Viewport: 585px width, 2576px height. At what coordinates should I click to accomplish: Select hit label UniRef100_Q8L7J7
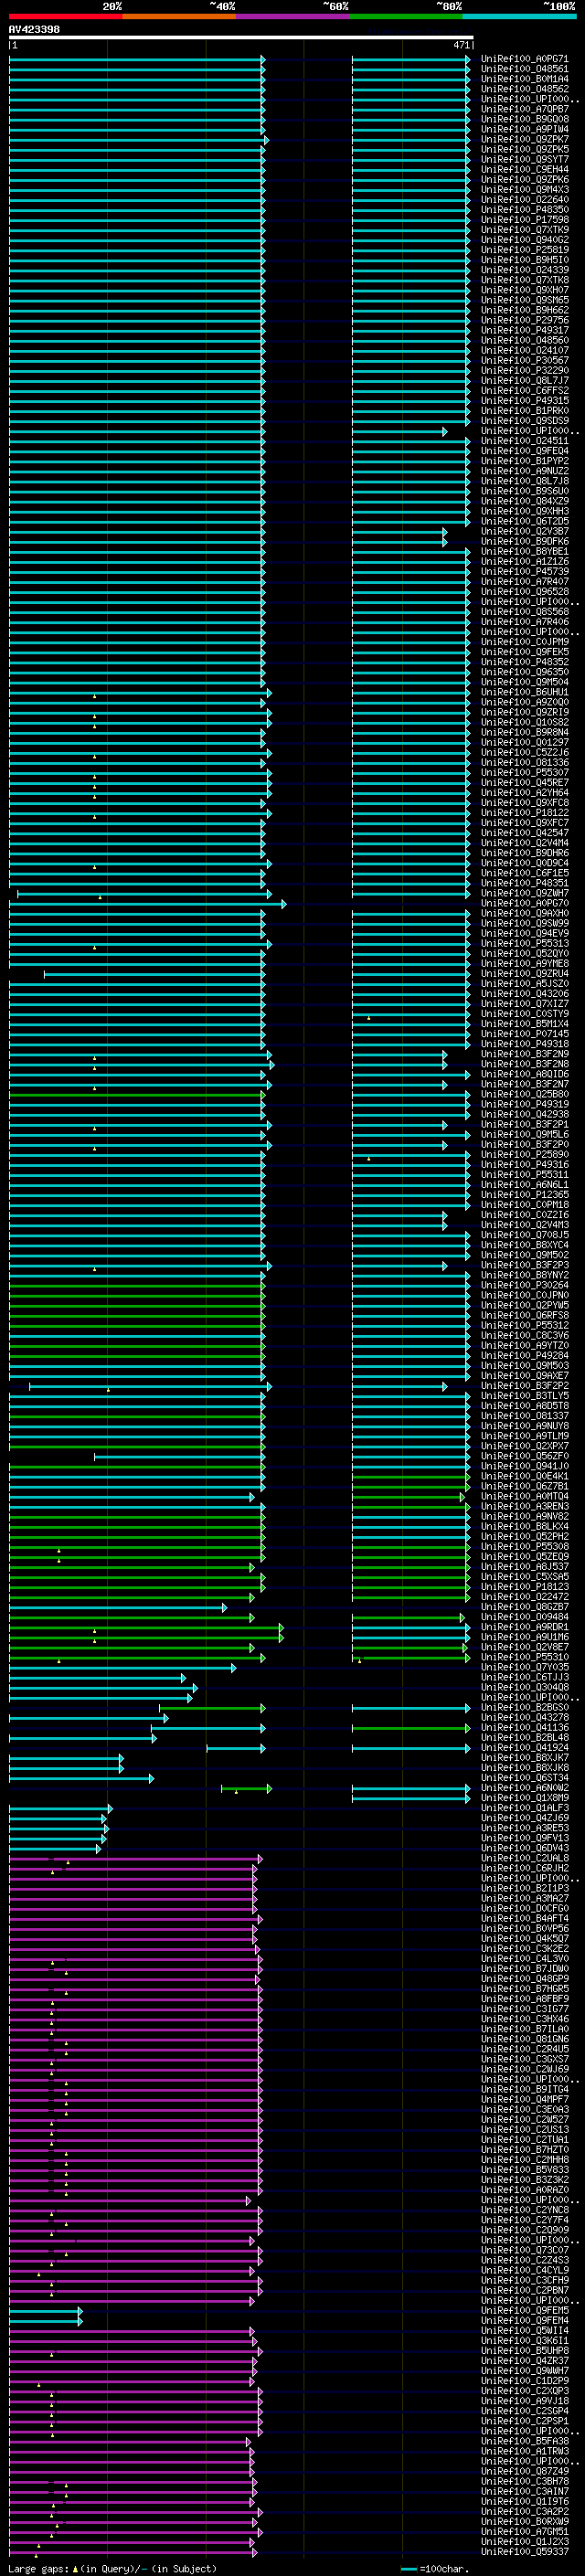(525, 381)
